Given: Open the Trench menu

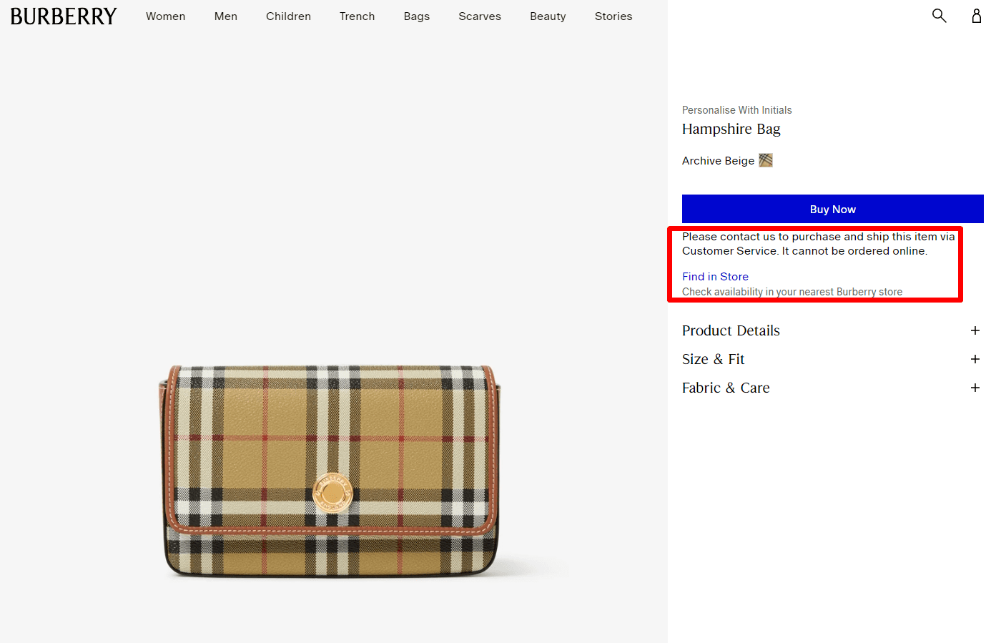Looking at the screenshot, I should pos(357,16).
